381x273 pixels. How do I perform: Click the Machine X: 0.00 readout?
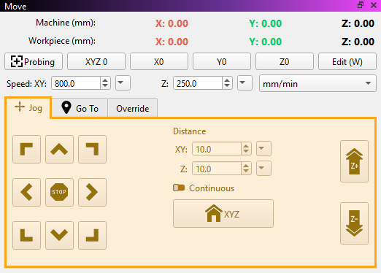[172, 23]
